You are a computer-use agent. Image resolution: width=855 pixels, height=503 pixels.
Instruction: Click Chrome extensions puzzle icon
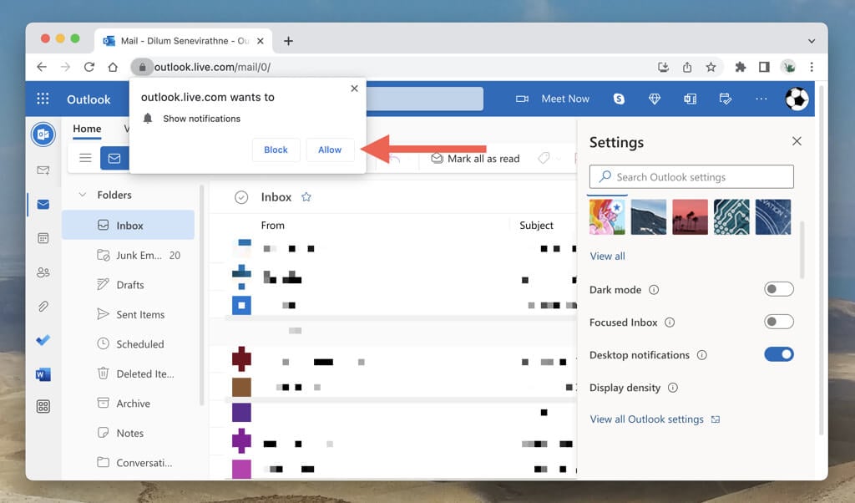[740, 67]
